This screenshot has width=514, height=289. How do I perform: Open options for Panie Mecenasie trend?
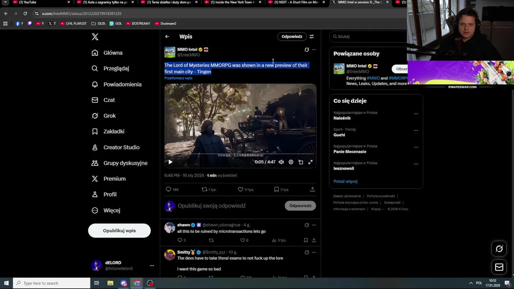(416, 147)
